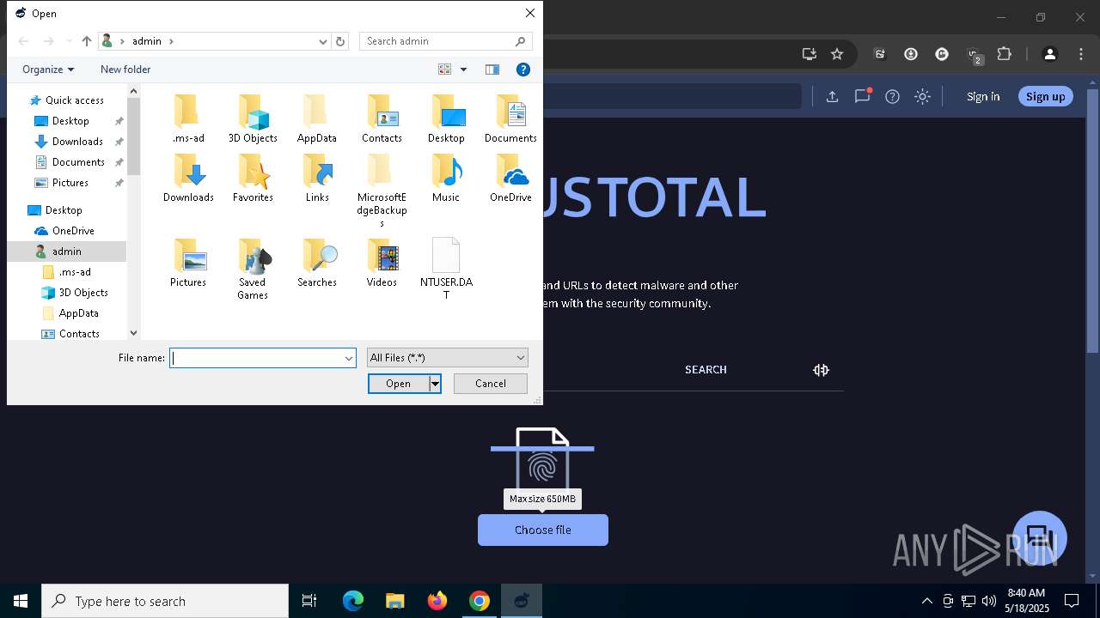Click the Sign up button
The height and width of the screenshot is (618, 1100).
[1045, 96]
